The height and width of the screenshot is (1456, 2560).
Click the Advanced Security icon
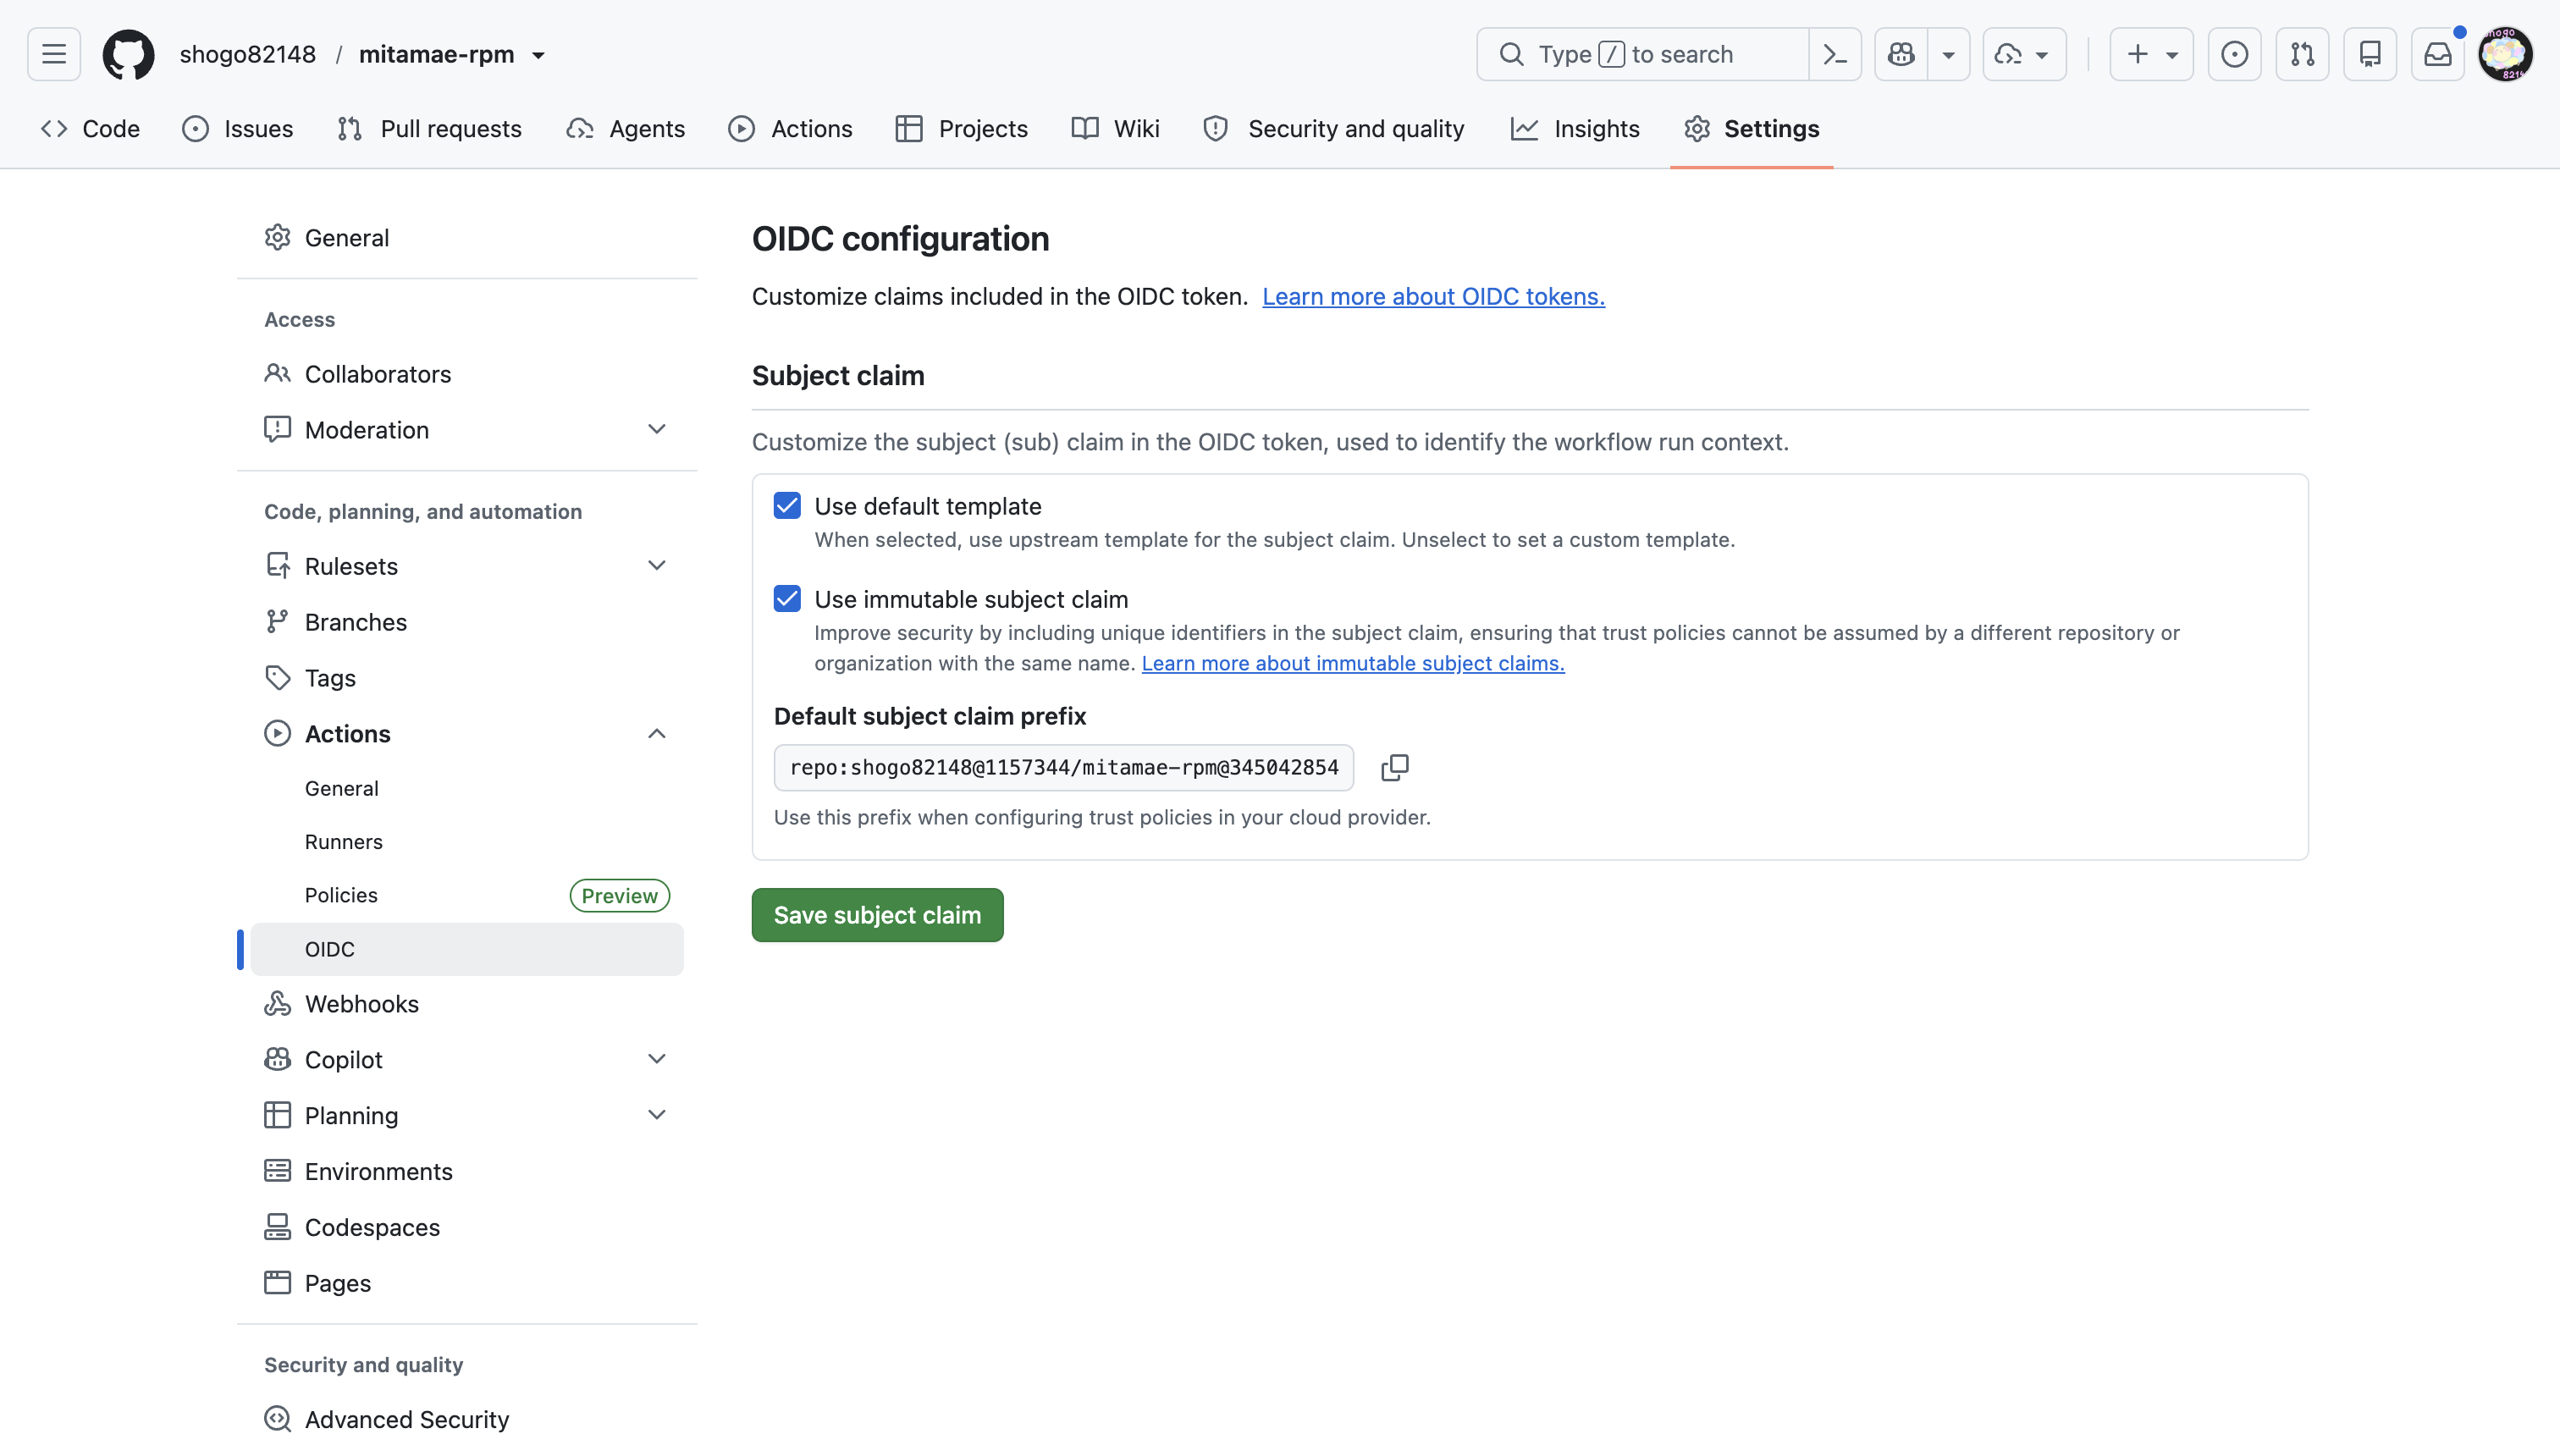[277, 1419]
